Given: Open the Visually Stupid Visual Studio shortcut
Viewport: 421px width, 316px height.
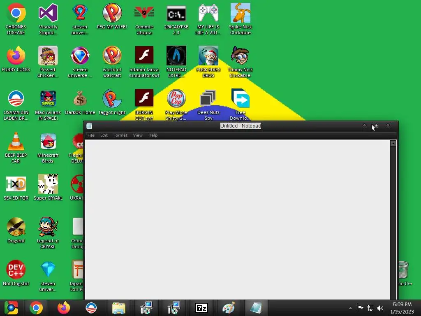Looking at the screenshot, I should pos(48,19).
